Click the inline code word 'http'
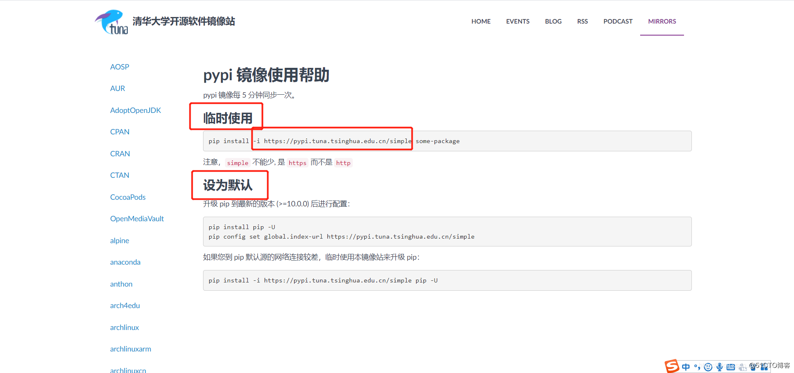 click(x=343, y=163)
